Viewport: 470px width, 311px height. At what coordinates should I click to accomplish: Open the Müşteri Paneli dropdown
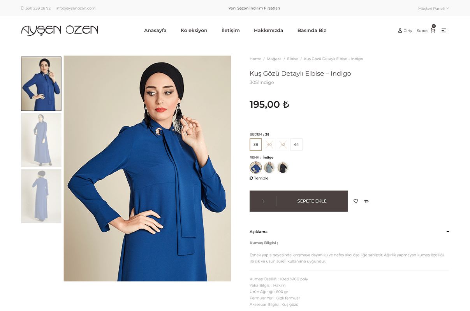[433, 8]
